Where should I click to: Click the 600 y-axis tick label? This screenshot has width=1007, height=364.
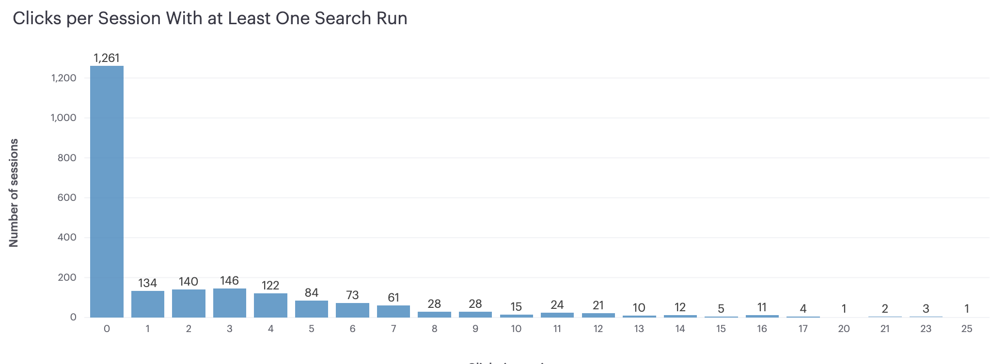point(68,197)
